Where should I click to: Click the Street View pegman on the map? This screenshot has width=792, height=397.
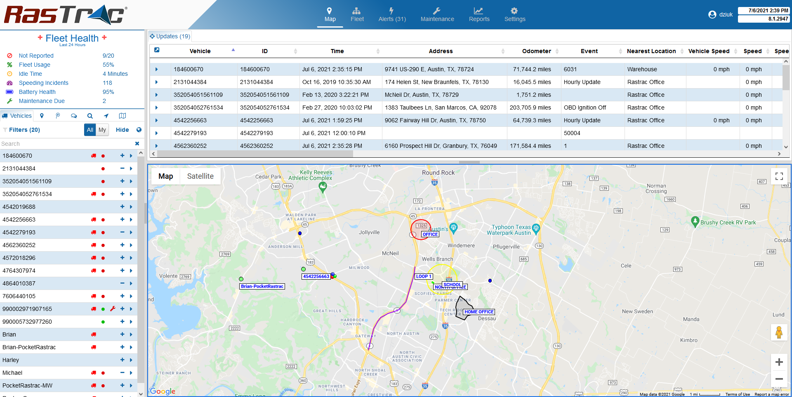[x=779, y=332]
